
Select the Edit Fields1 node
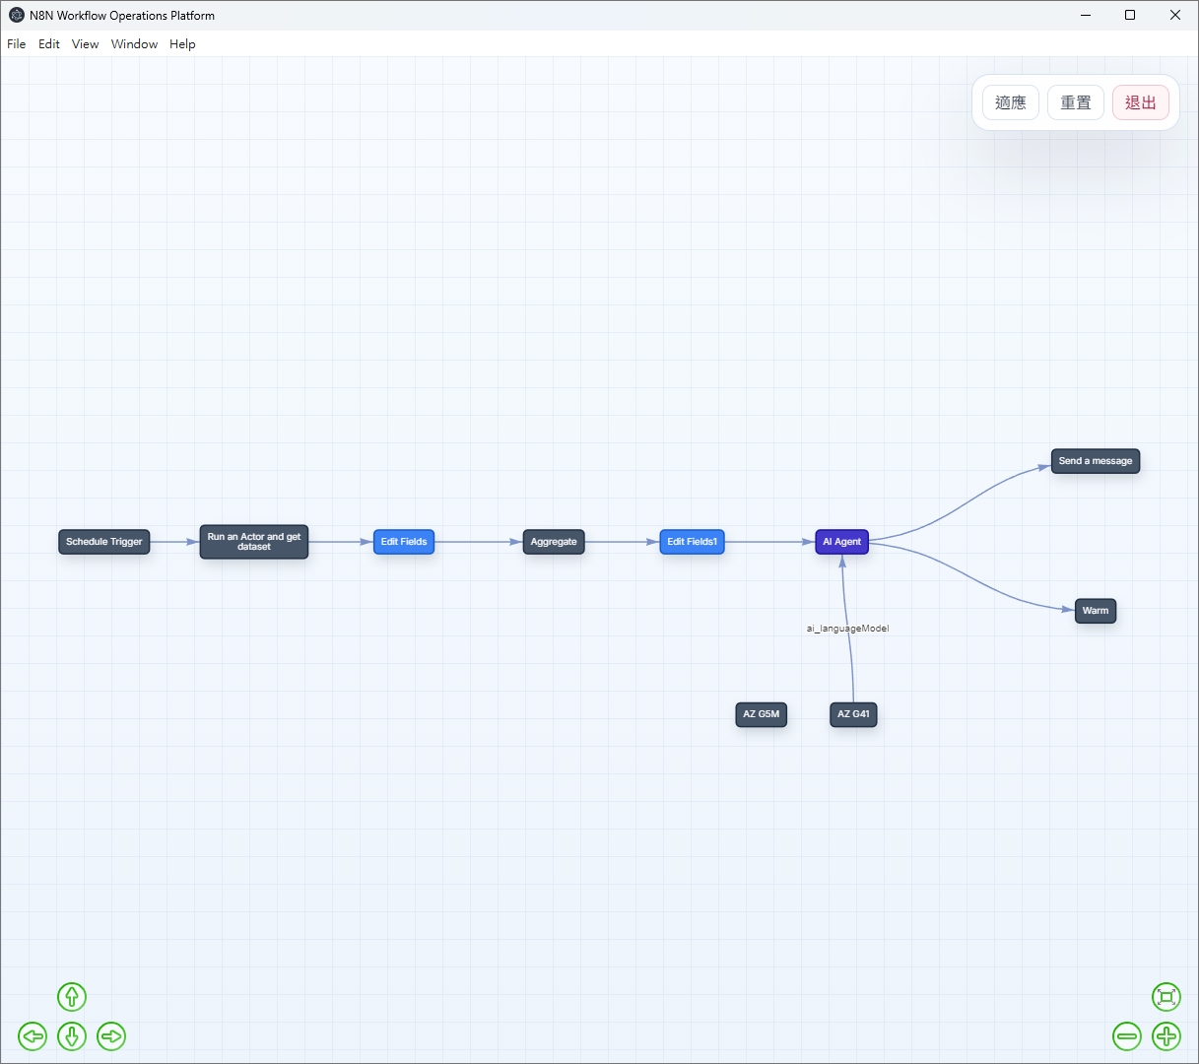tap(693, 542)
